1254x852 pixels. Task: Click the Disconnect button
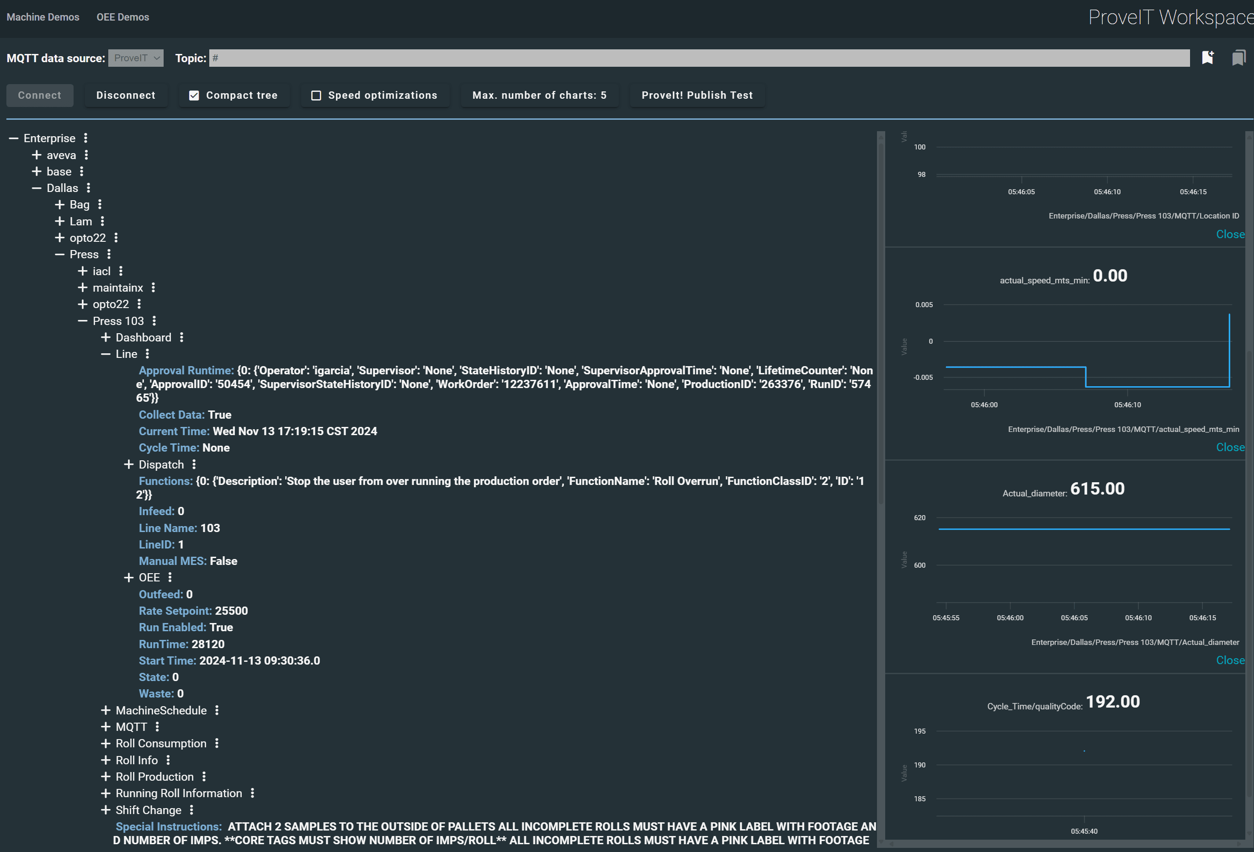click(x=126, y=96)
